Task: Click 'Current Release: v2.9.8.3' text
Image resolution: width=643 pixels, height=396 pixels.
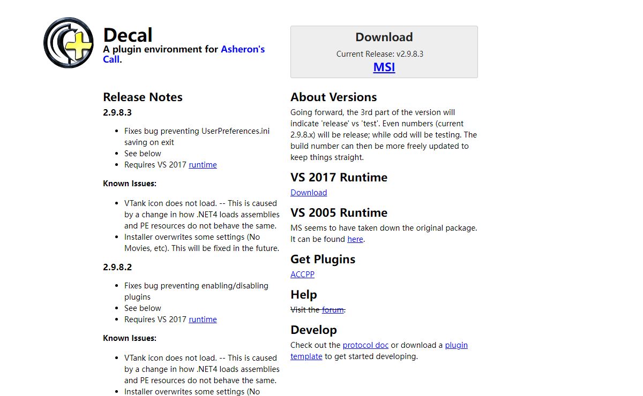Action: pyautogui.click(x=380, y=54)
